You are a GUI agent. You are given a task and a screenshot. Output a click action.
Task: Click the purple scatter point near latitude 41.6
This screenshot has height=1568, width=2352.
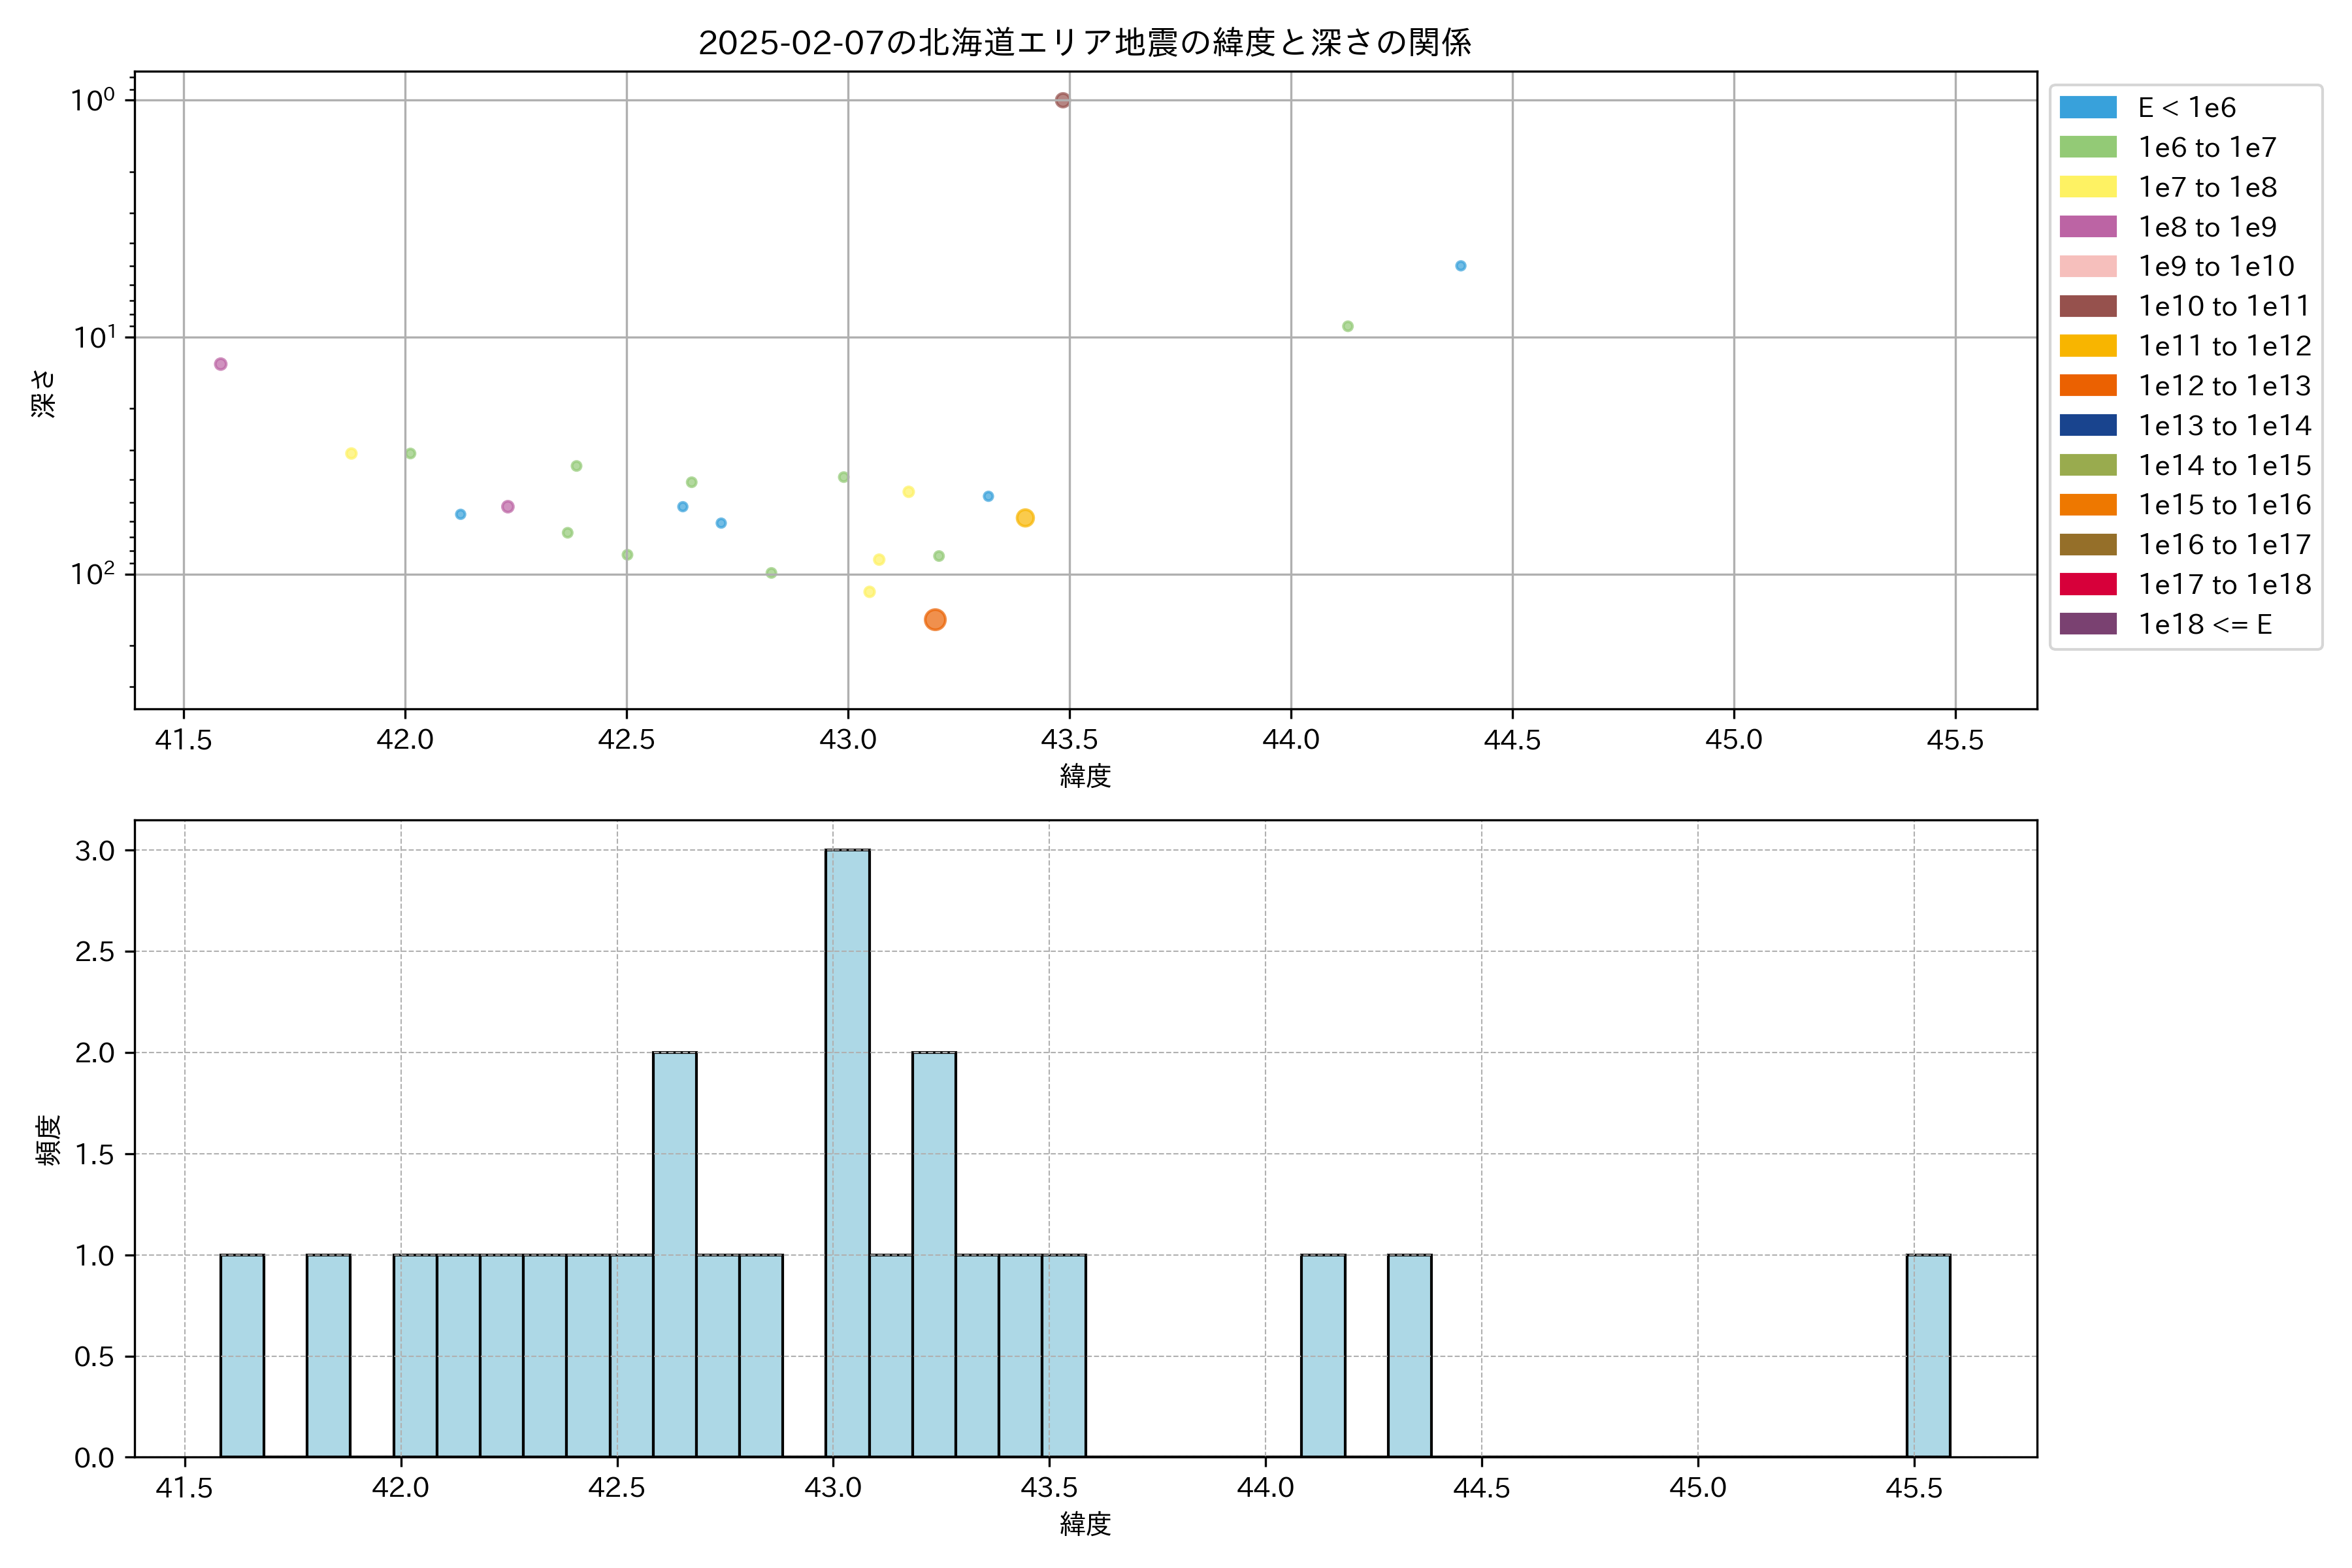pos(221,364)
